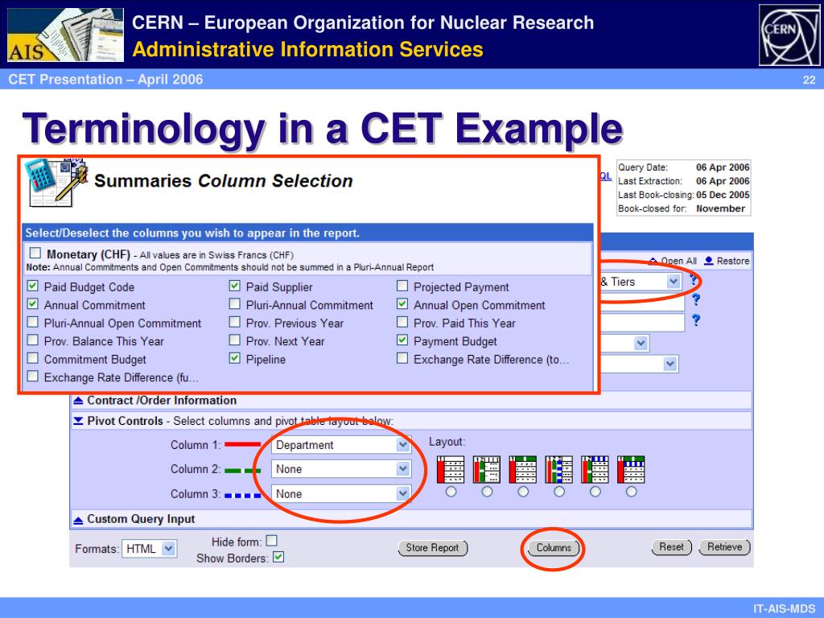
Task: Uncheck the Pipeline checkbox
Action: pos(234,358)
